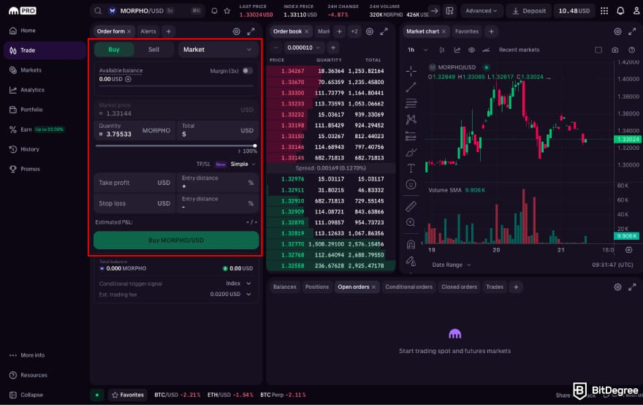Viewport: 643px width, 405px height.
Task: Open the 1h timeframe dropdown
Action: point(418,50)
